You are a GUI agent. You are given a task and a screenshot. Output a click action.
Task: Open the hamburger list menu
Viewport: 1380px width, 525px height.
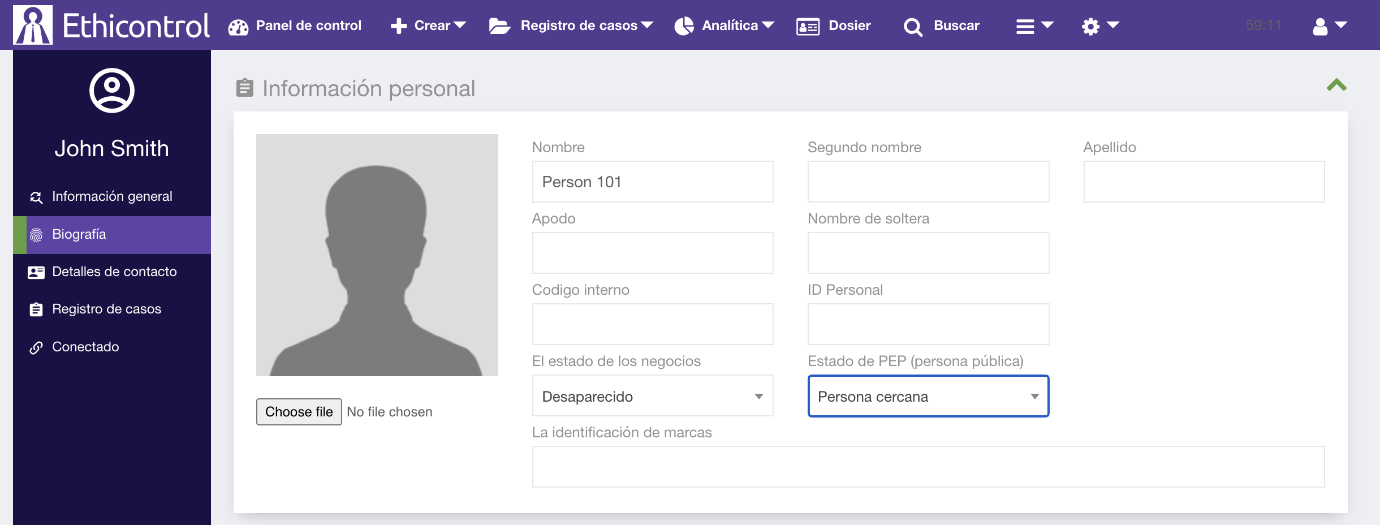pos(1034,25)
